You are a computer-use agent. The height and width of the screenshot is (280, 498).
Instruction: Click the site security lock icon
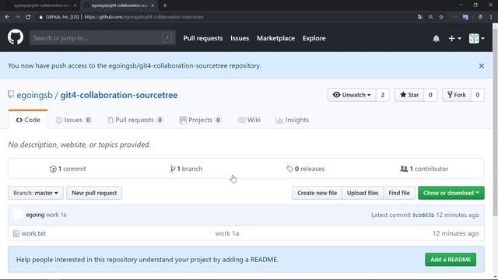point(40,17)
